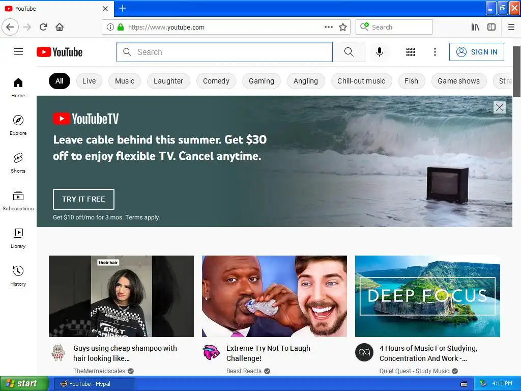Reload the page with refresh icon

(44, 27)
